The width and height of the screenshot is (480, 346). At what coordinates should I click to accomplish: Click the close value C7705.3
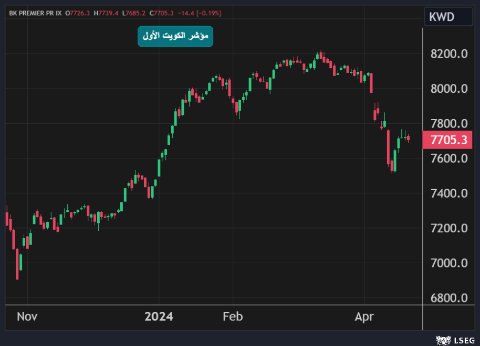[x=161, y=13]
